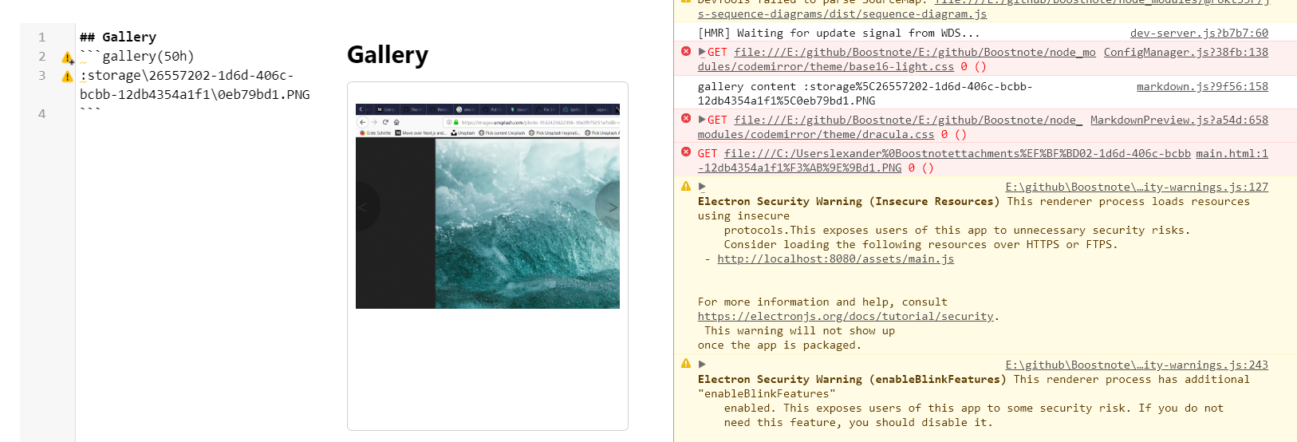The image size is (1297, 442).
Task: Click the base16-light.css file URL
Action: (915, 52)
